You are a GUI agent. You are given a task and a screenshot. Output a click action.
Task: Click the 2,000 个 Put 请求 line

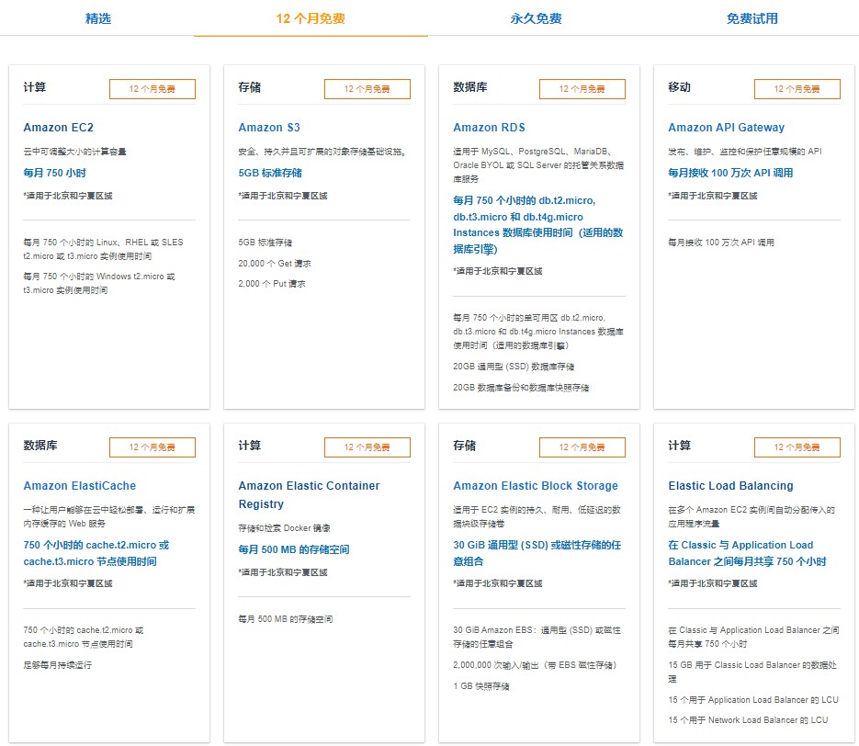pos(272,284)
